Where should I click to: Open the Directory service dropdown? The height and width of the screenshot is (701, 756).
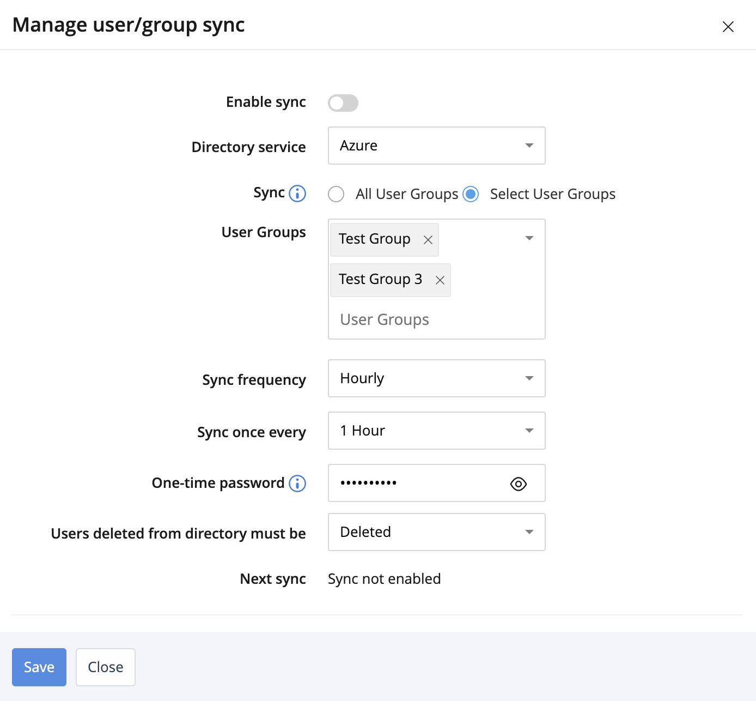click(436, 146)
